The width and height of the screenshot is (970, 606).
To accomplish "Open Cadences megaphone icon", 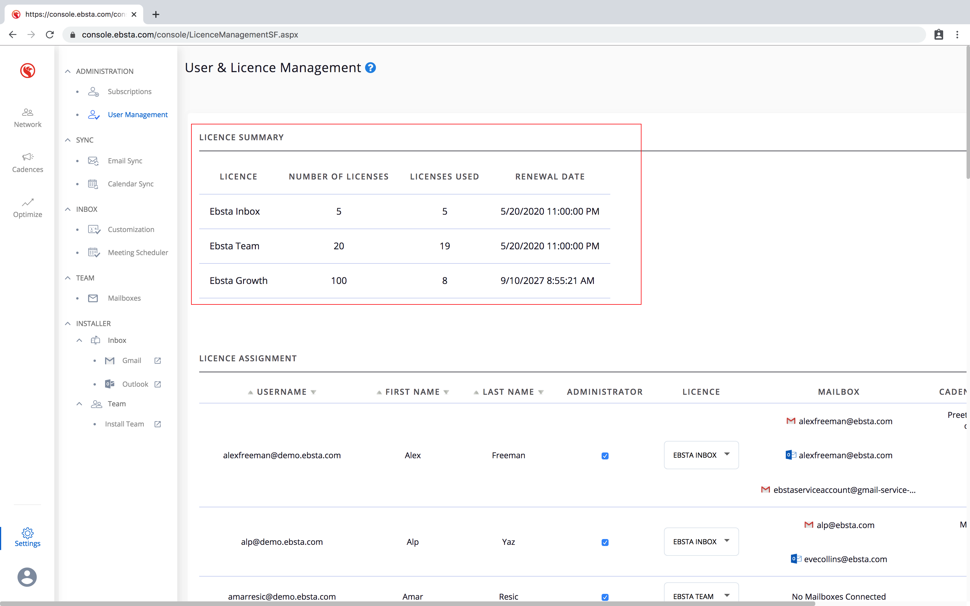I will tap(27, 157).
